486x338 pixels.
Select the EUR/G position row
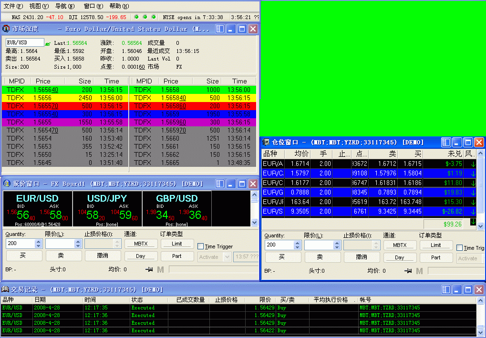point(369,193)
